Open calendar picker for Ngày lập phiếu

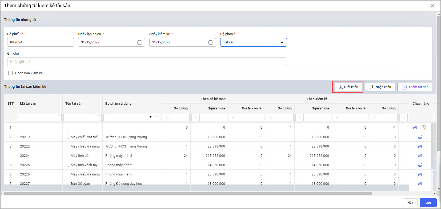(x=140, y=42)
